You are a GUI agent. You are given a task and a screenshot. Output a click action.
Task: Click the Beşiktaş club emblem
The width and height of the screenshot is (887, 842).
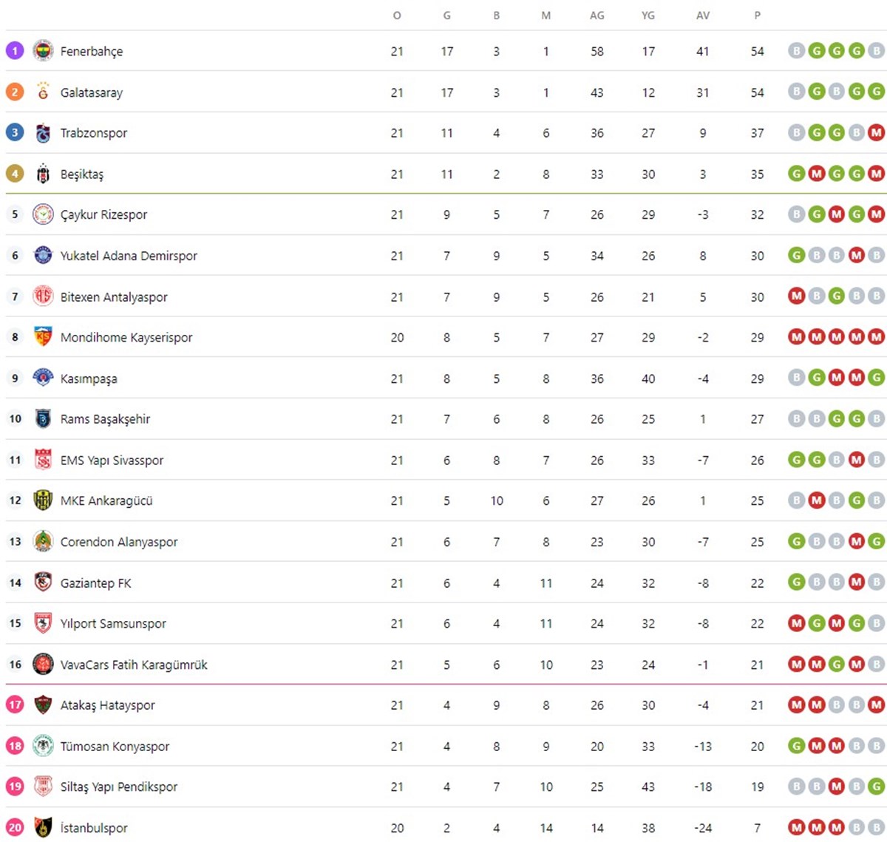point(43,174)
